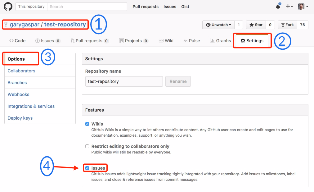This screenshot has width=314, height=192.
Task: Click the fork icon beside garygaspar
Action: 6,25
